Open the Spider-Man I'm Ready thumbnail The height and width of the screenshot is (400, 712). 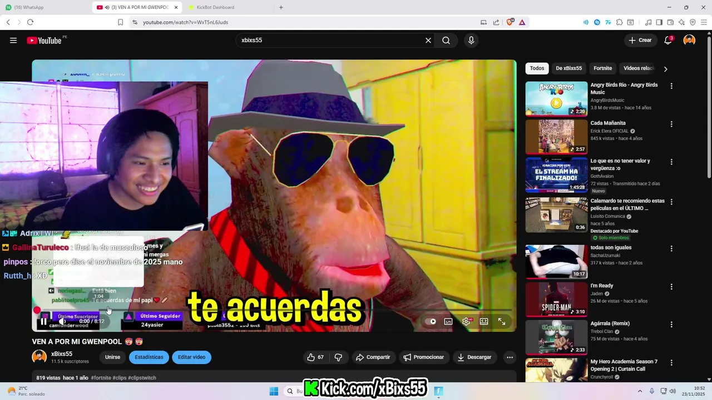(x=556, y=299)
